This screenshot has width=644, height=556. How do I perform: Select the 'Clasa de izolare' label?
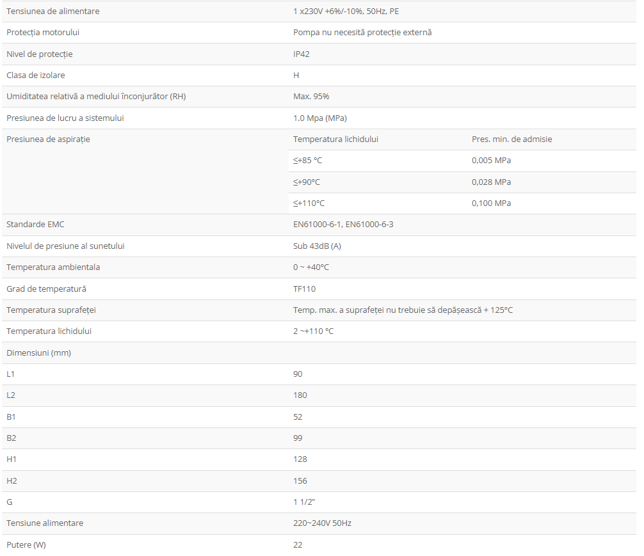(x=36, y=75)
